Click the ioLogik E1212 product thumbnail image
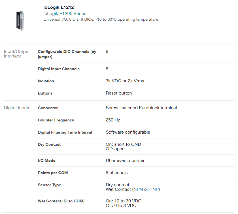 pyautogui.click(x=19, y=20)
